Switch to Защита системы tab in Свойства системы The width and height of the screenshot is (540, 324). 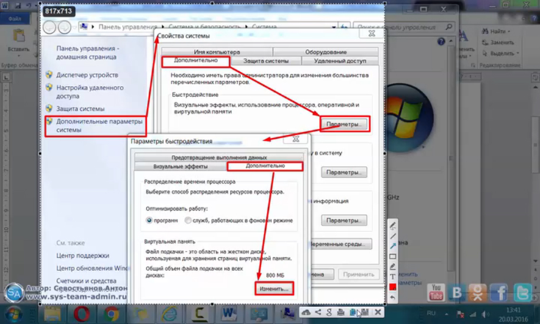pos(266,61)
